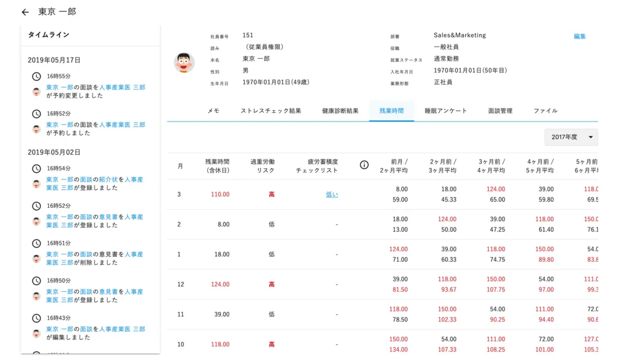Click the 編集 link to edit profile
Screen dimensions: 626x357
tap(580, 36)
